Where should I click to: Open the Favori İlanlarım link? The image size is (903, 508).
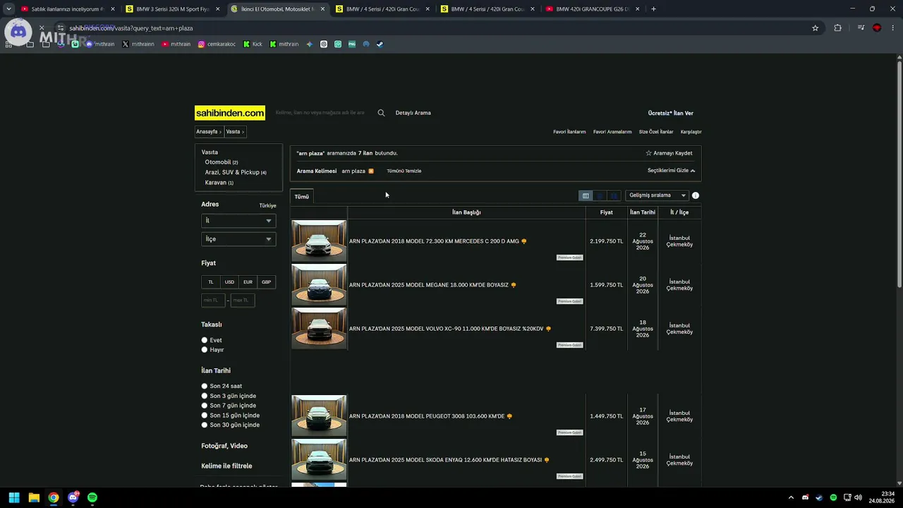point(569,132)
